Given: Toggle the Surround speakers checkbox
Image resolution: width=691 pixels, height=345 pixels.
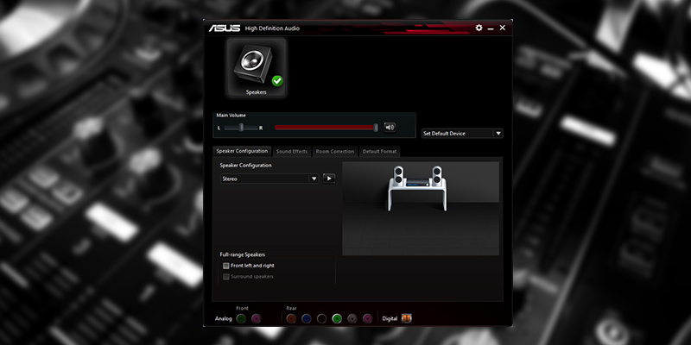Looking at the screenshot, I should click(226, 276).
